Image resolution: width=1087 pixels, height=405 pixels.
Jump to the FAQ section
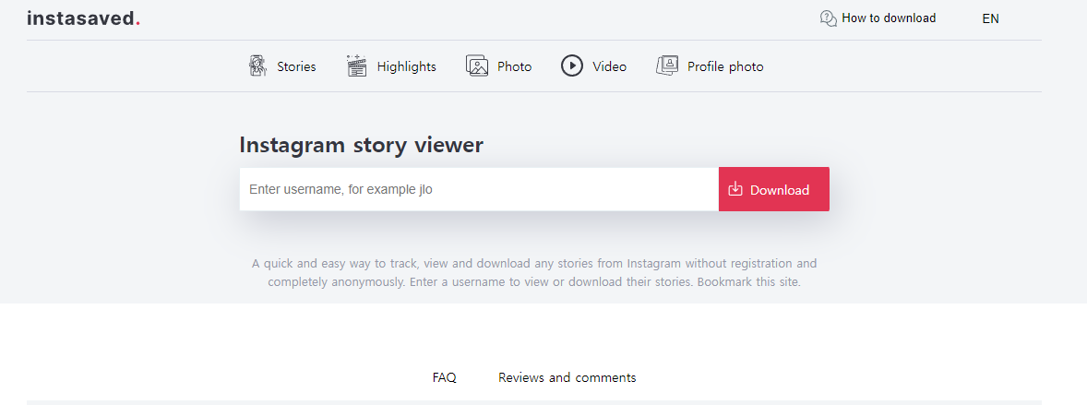pos(445,378)
